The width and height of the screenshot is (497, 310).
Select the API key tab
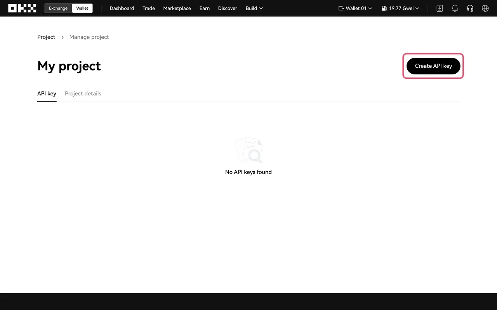click(47, 93)
